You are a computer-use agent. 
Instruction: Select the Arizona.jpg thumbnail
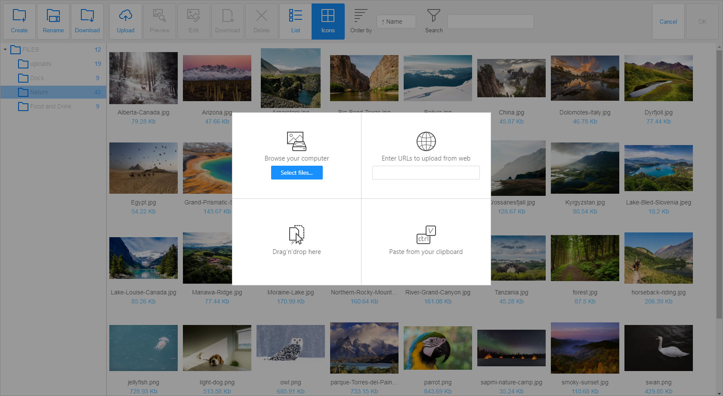pyautogui.click(x=217, y=78)
